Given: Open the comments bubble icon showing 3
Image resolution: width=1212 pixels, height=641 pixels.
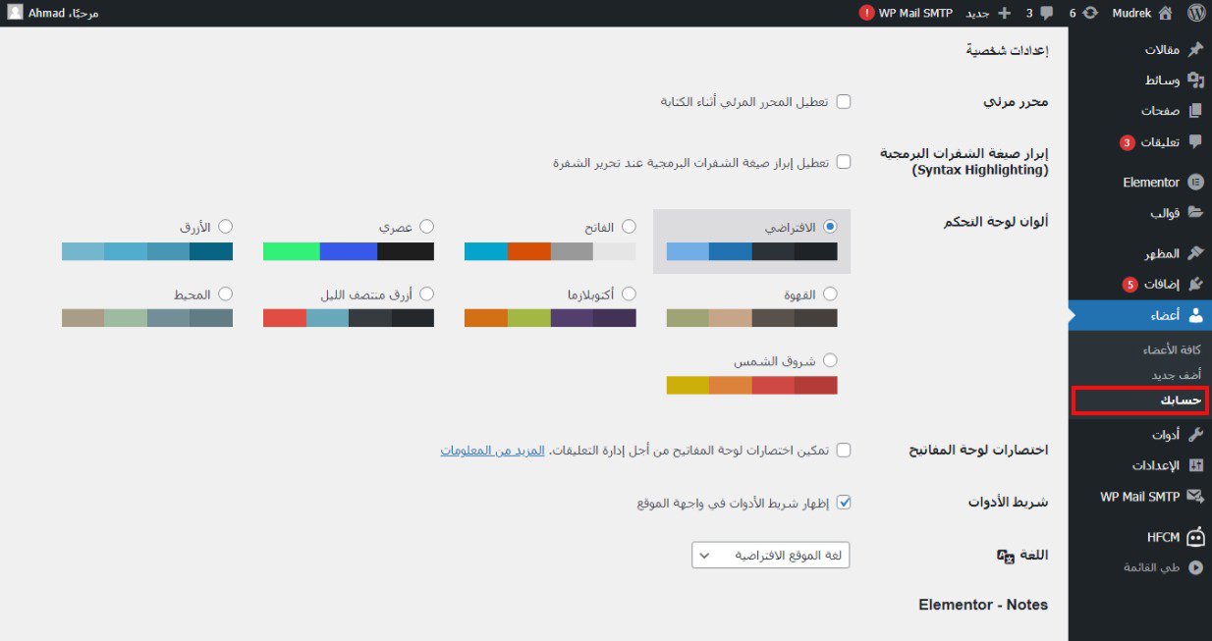Looking at the screenshot, I should (1046, 14).
